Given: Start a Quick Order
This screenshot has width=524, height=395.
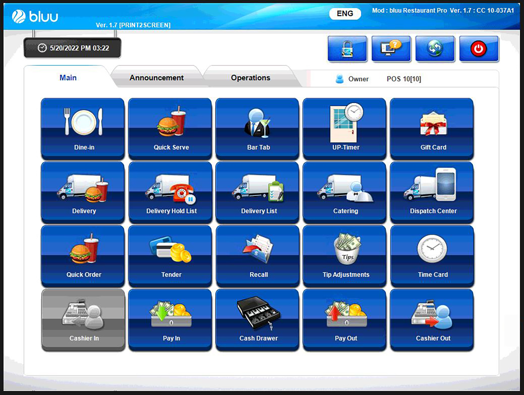Looking at the screenshot, I should (x=83, y=256).
